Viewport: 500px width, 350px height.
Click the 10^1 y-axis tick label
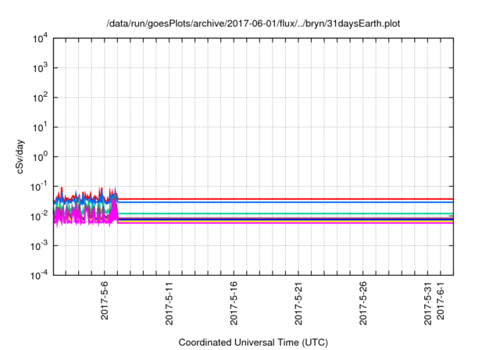[x=41, y=127]
